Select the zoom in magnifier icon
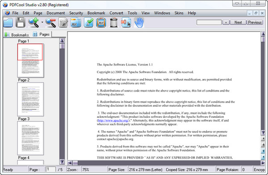The image size is (268, 175). pyautogui.click(x=33, y=23)
